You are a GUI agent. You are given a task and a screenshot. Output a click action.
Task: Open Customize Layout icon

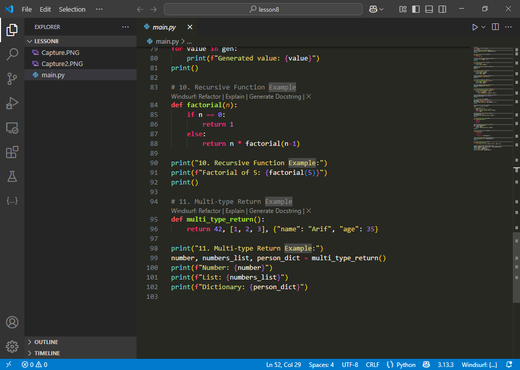(403, 9)
